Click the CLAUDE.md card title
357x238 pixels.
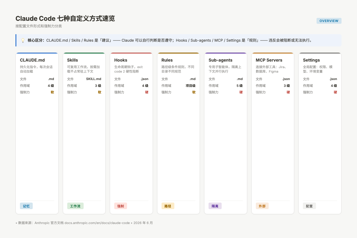click(x=32, y=60)
